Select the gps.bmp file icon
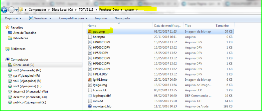This screenshot has height=111, width=262. pos(90,32)
